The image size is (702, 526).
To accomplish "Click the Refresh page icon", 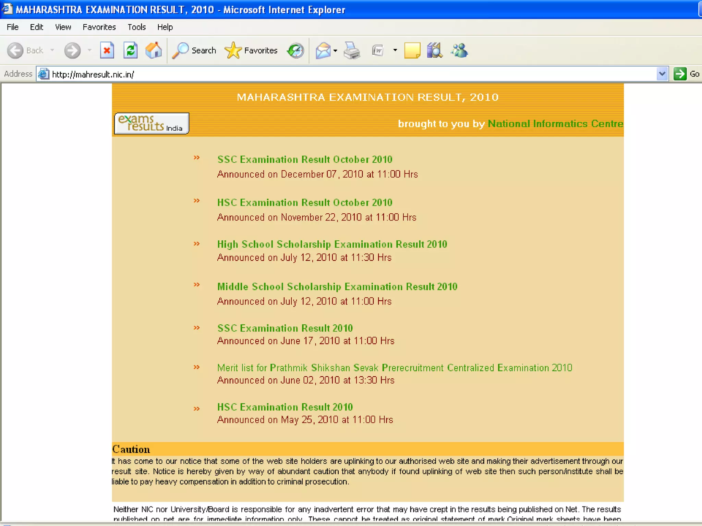I will click(130, 51).
